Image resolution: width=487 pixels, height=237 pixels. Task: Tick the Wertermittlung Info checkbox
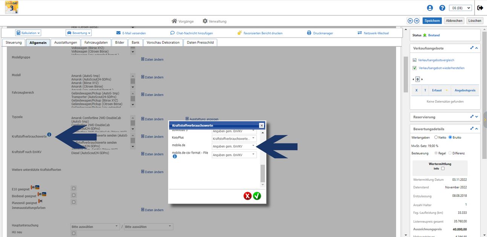coord(443,169)
